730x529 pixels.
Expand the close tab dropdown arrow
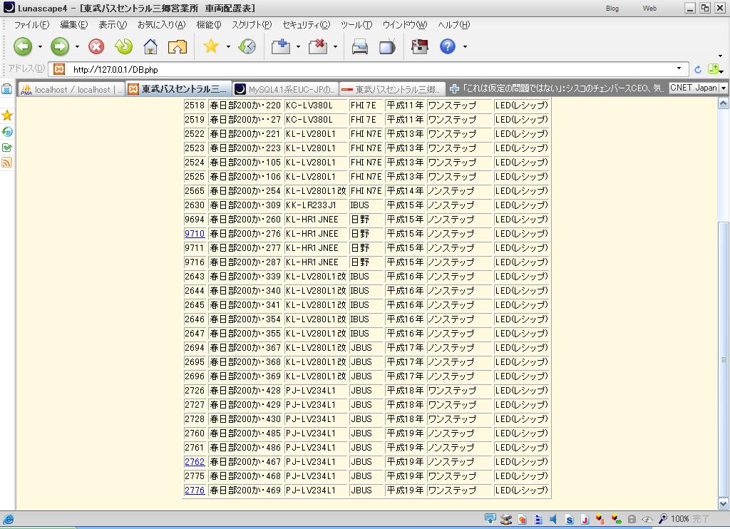click(x=335, y=46)
